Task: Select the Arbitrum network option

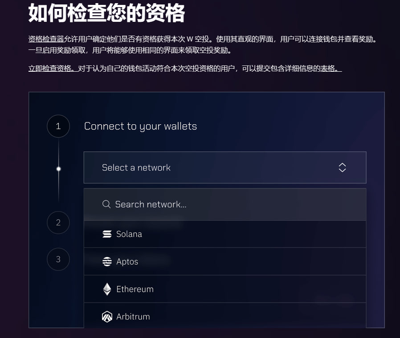Action: click(225, 316)
